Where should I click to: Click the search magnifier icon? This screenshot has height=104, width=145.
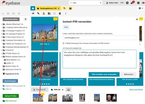click(x=71, y=3)
